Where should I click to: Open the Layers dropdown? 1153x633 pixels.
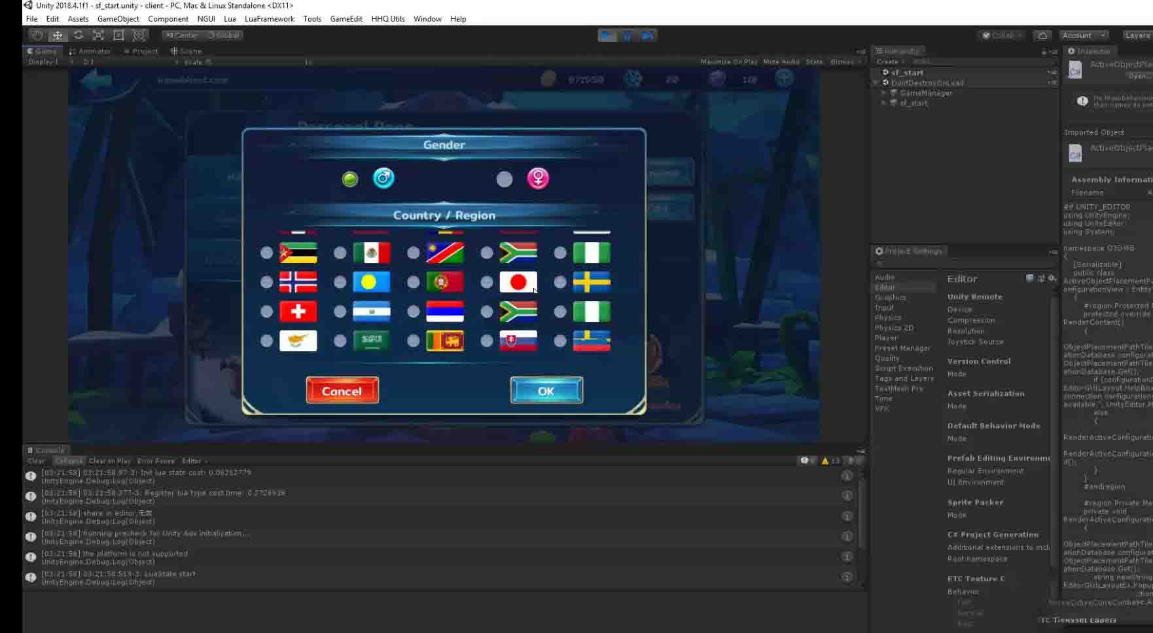pyautogui.click(x=1137, y=35)
